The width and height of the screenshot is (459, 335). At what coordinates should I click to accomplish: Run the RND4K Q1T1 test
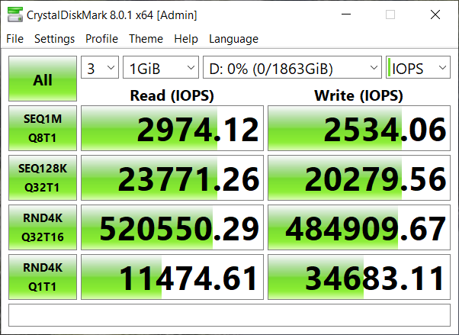43,277
